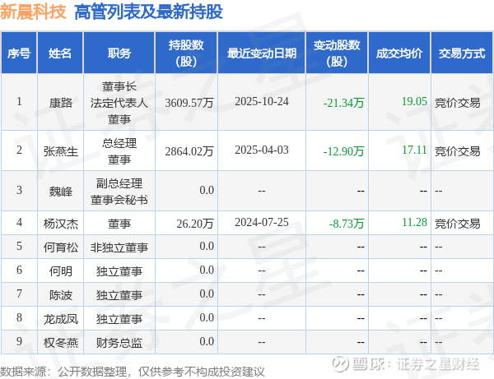Click 张燕生's position 总经理 董事

coord(119,151)
